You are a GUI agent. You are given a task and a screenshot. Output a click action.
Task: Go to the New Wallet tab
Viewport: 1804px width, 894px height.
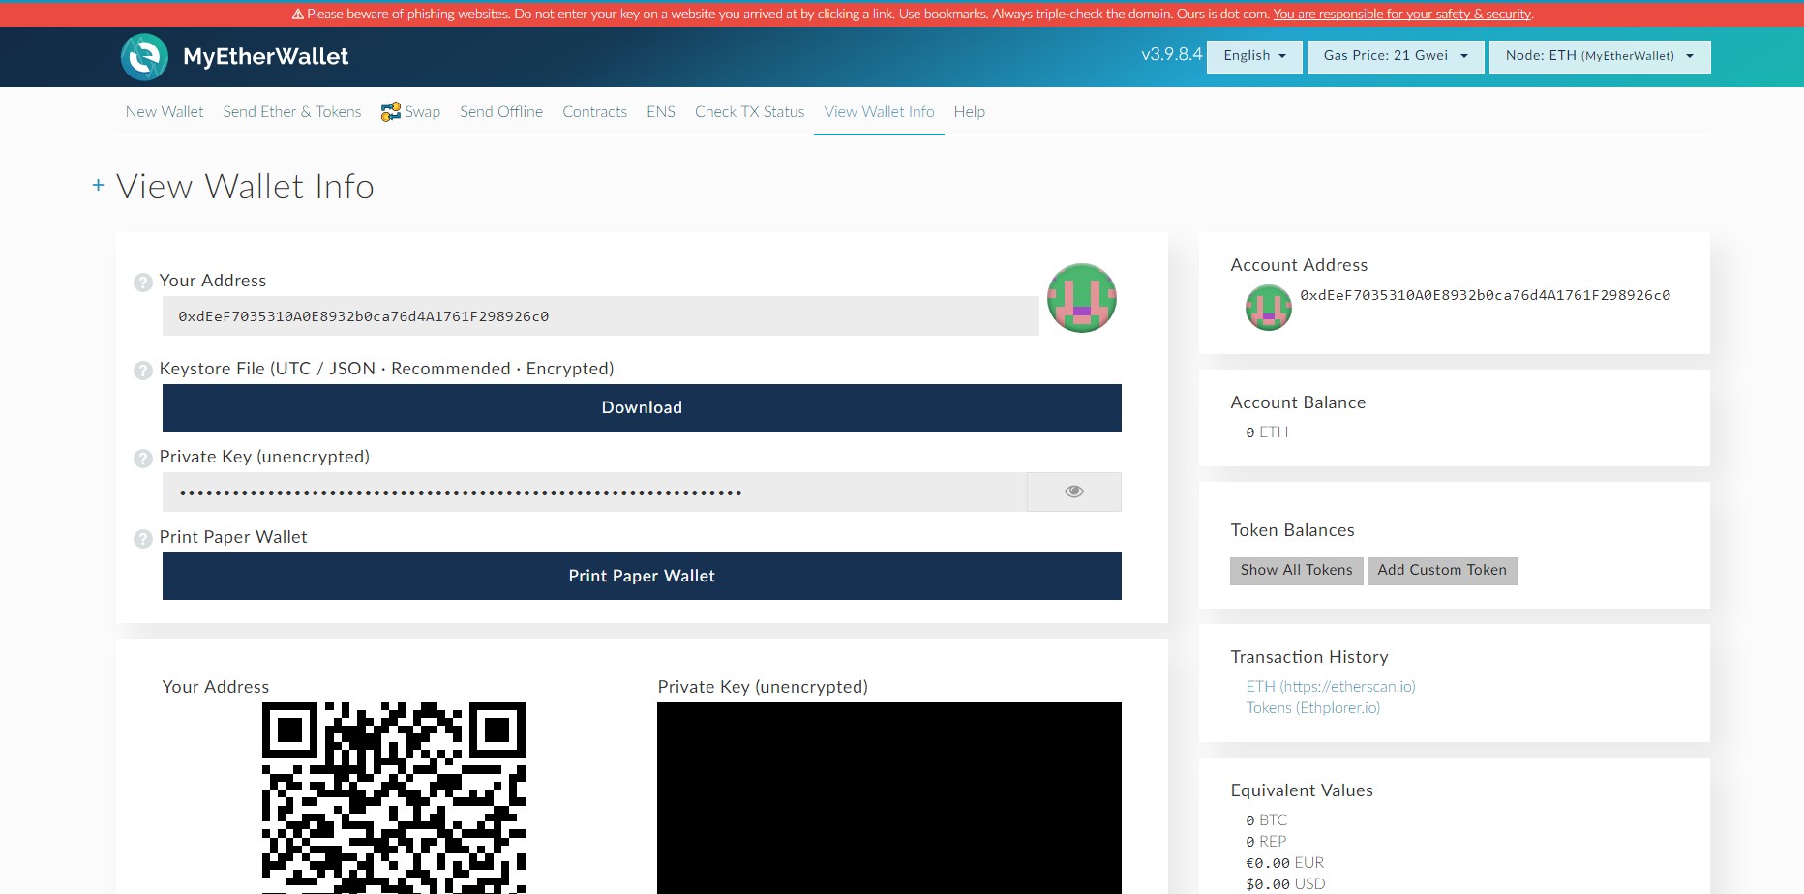pyautogui.click(x=165, y=112)
